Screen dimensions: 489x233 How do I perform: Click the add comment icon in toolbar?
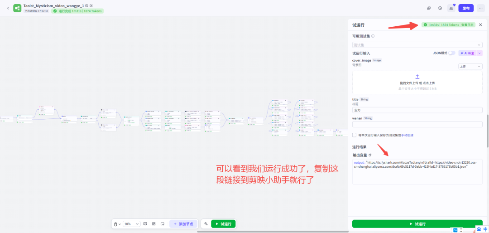145,224
